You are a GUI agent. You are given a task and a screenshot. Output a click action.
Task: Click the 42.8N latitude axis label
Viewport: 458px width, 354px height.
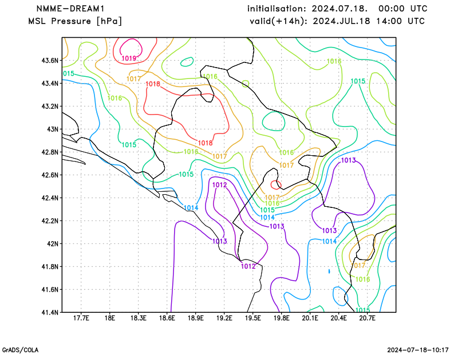[50, 152]
